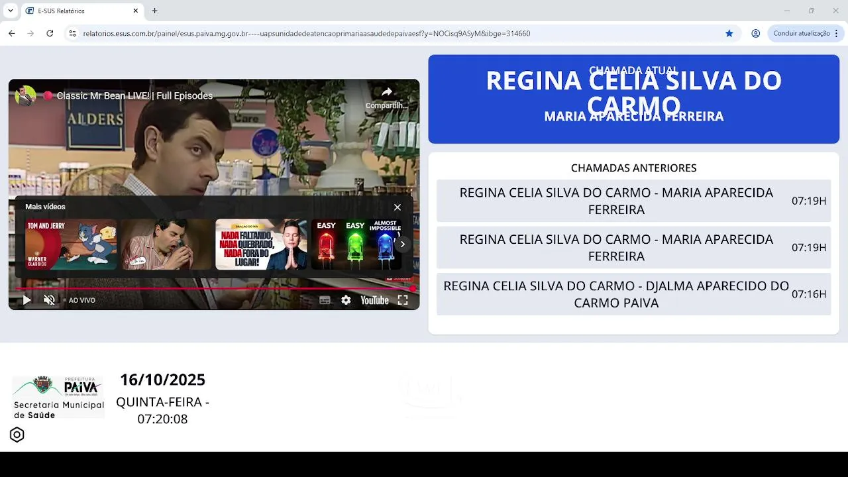The width and height of the screenshot is (848, 477).
Task: Click the bookmark star icon
Action: pyautogui.click(x=729, y=33)
